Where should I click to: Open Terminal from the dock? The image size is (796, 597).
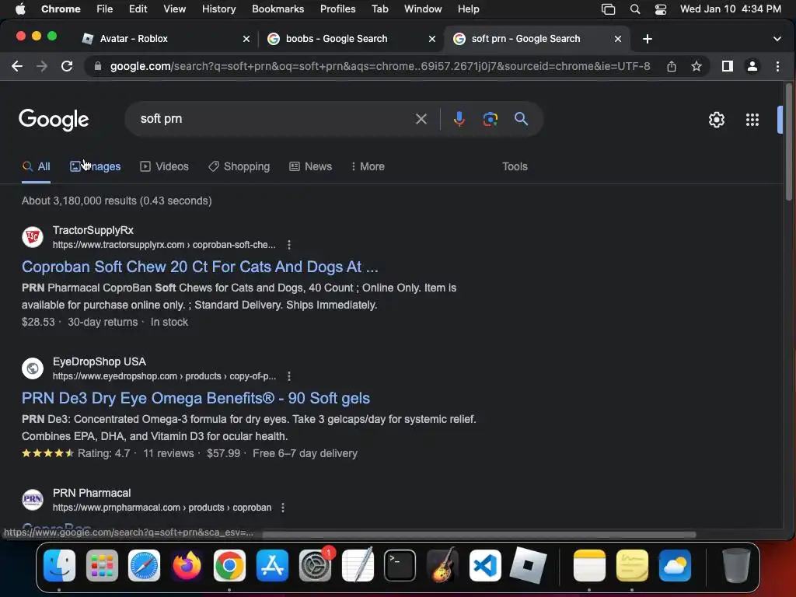pos(400,565)
